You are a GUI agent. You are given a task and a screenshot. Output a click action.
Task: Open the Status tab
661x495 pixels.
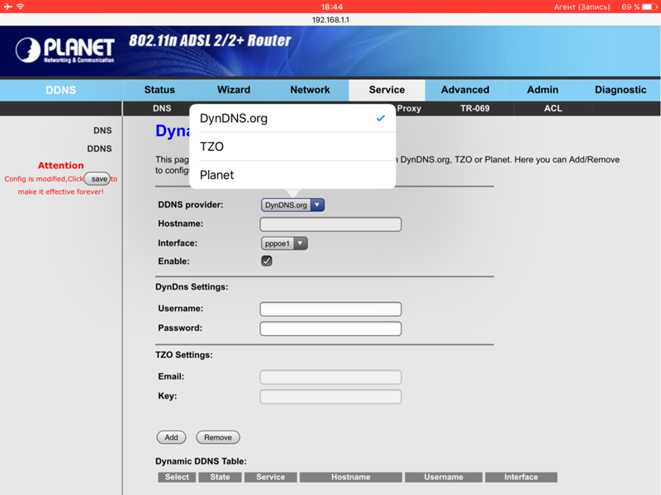159,90
